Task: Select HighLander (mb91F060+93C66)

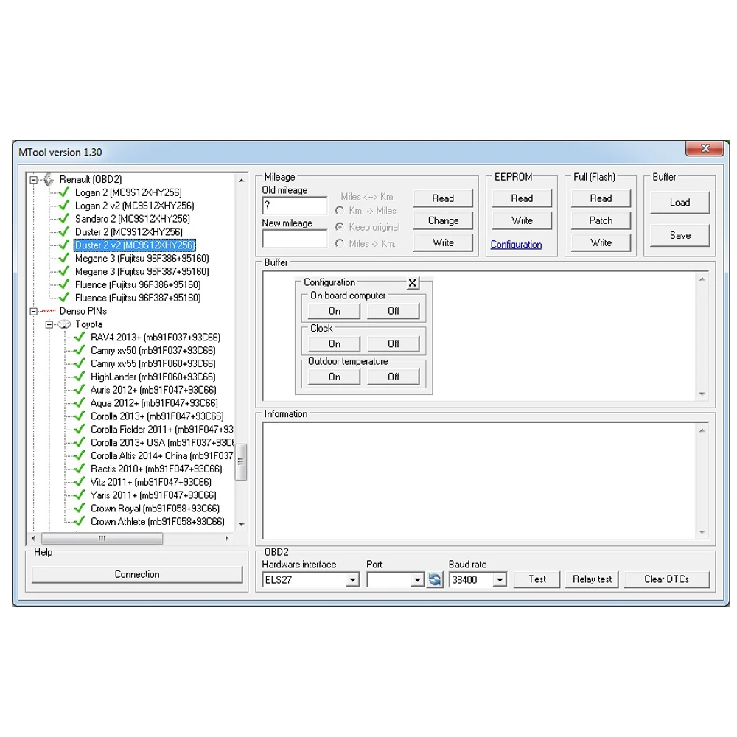Action: (x=153, y=377)
